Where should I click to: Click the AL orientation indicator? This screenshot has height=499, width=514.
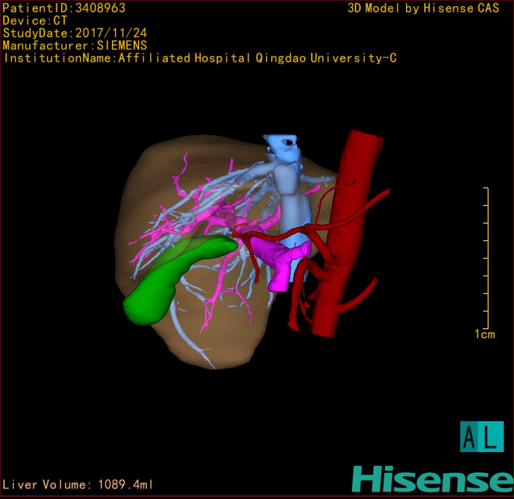(482, 436)
